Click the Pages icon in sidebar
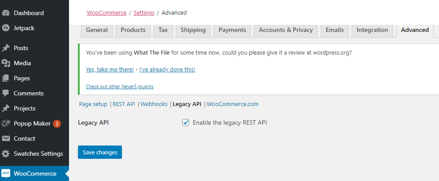Screen dimensions: 439x181 point(6,78)
